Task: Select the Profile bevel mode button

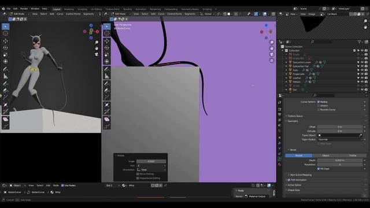Action: [353, 155]
